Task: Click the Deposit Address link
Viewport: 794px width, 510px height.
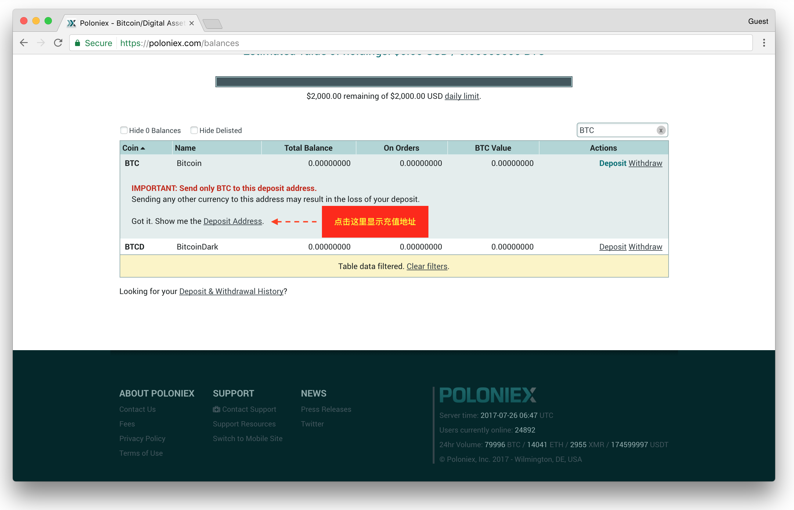Action: [x=233, y=221]
